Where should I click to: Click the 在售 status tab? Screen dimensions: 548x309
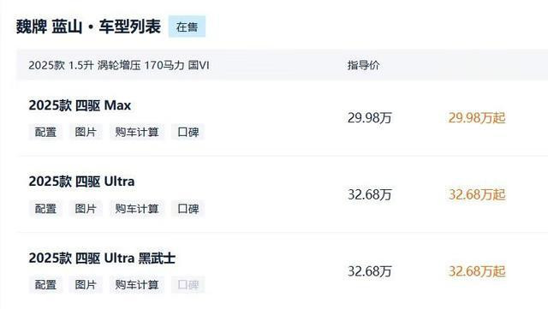click(187, 27)
